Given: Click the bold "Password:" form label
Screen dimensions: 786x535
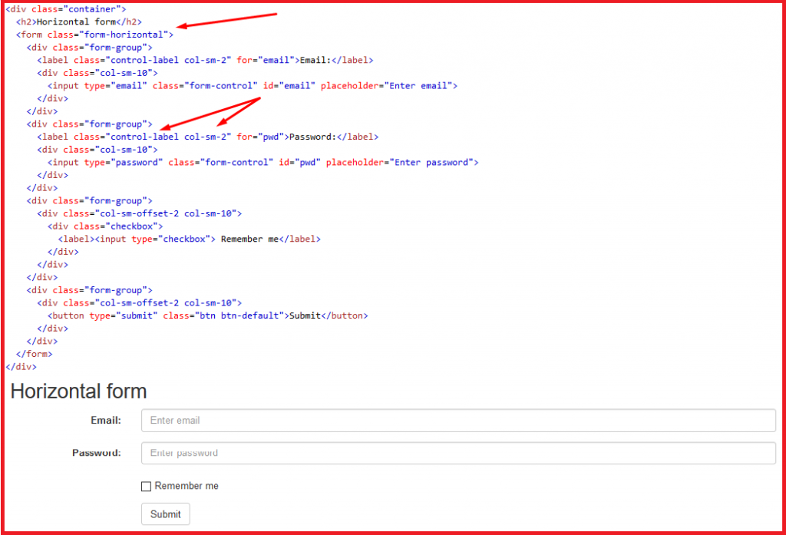Looking at the screenshot, I should click(x=97, y=453).
